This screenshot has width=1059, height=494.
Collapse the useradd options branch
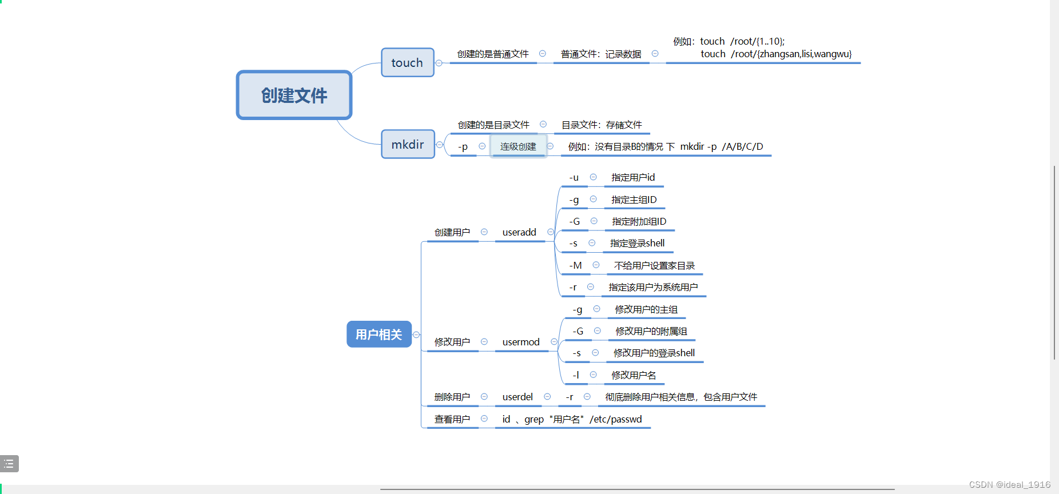551,232
